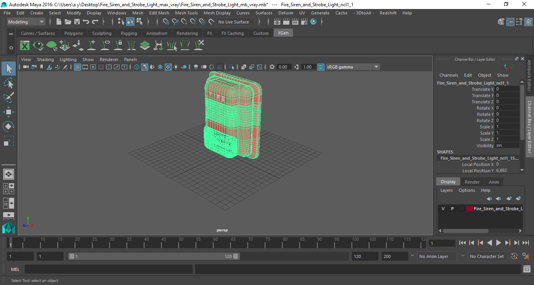
Task: Enable snap to grids magnet icon
Action: point(166,22)
